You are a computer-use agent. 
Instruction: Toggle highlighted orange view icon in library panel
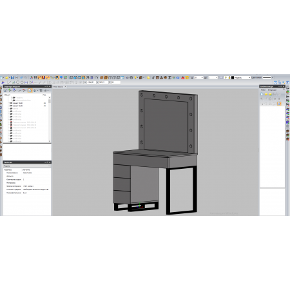[279, 103]
